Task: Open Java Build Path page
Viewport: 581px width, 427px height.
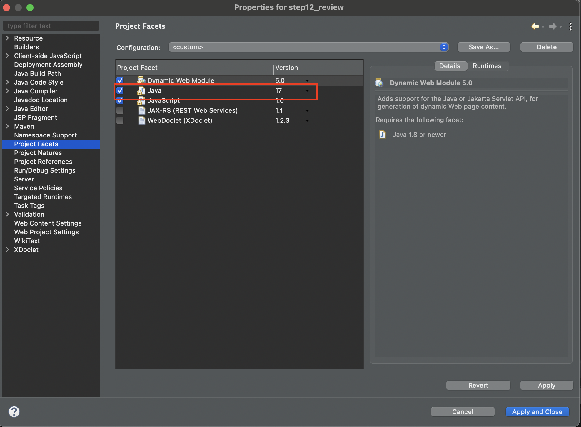Action: tap(37, 73)
